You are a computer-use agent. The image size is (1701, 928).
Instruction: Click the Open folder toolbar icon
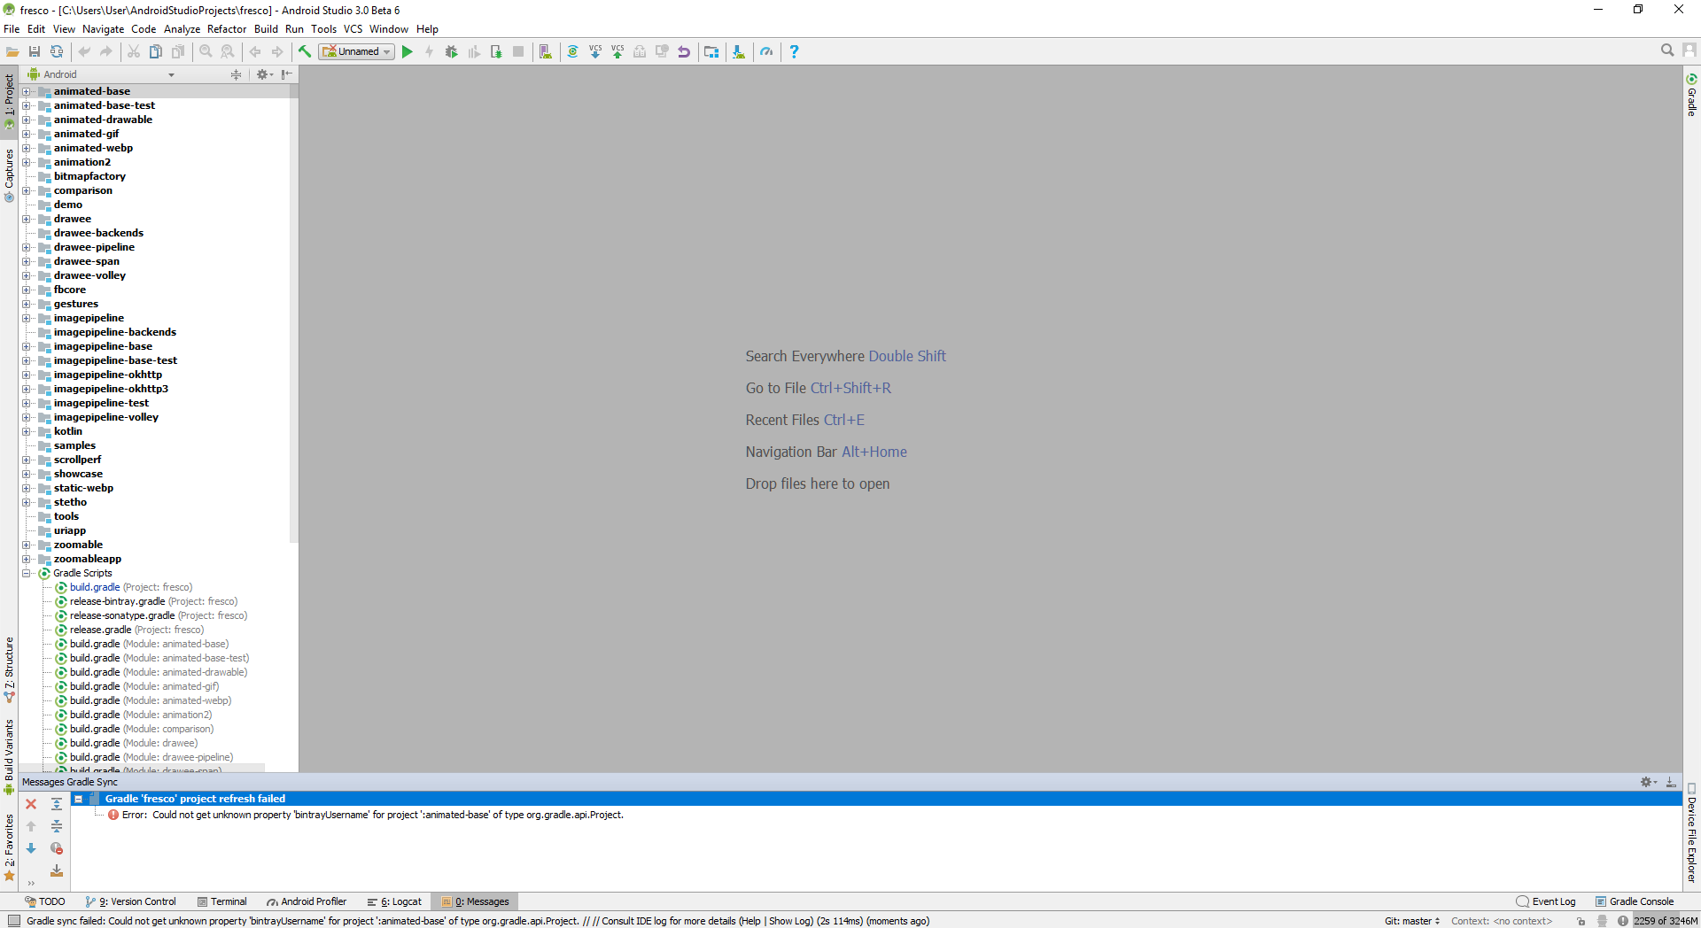pyautogui.click(x=12, y=51)
